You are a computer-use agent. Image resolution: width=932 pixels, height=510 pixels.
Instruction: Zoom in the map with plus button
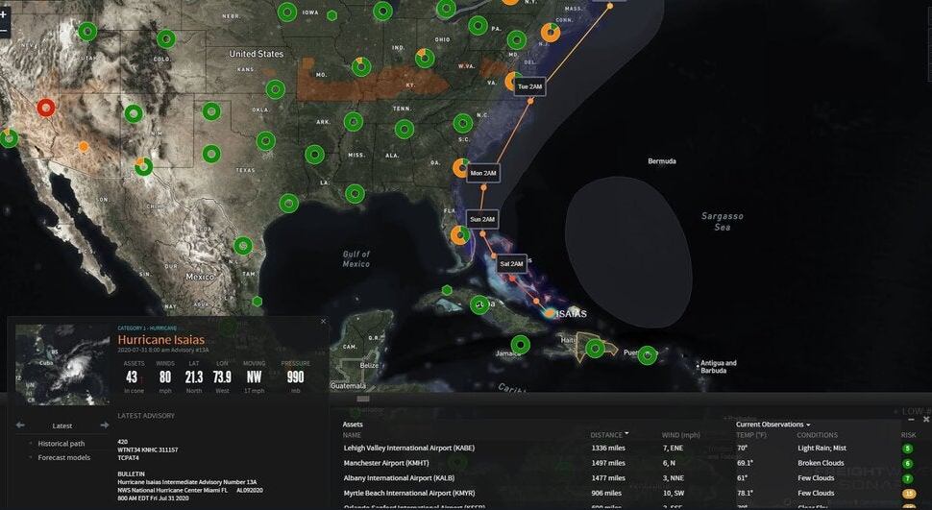click(4, 12)
